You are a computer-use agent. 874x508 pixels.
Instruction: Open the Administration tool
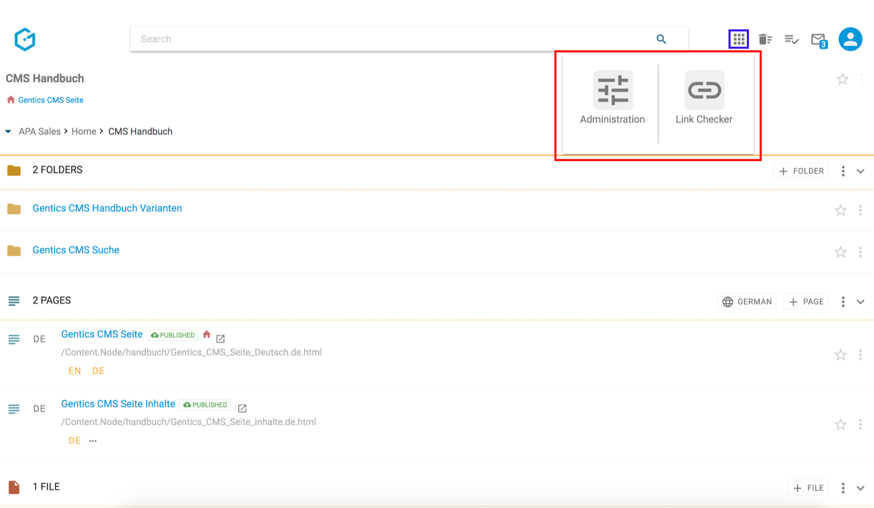613,98
